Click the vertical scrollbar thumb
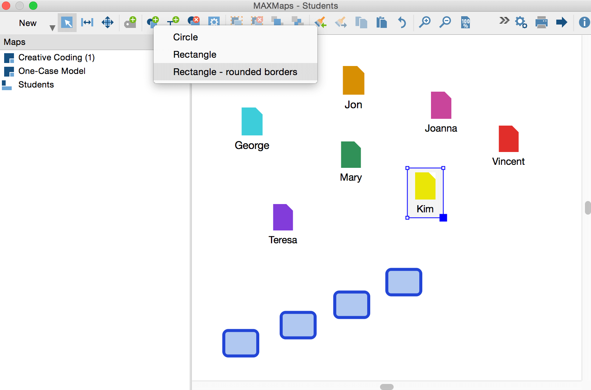The height and width of the screenshot is (390, 591). click(x=588, y=208)
